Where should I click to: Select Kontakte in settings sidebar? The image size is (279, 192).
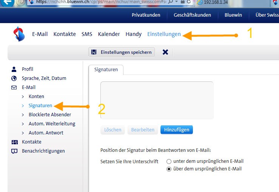pyautogui.click(x=32, y=142)
